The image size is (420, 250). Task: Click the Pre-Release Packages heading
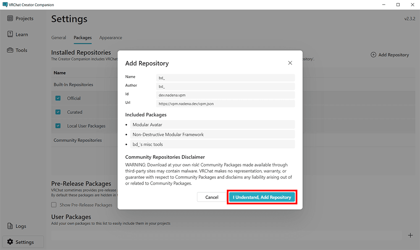click(x=81, y=183)
